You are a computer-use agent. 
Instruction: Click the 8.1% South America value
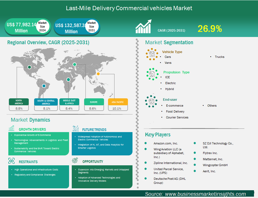point(47,109)
